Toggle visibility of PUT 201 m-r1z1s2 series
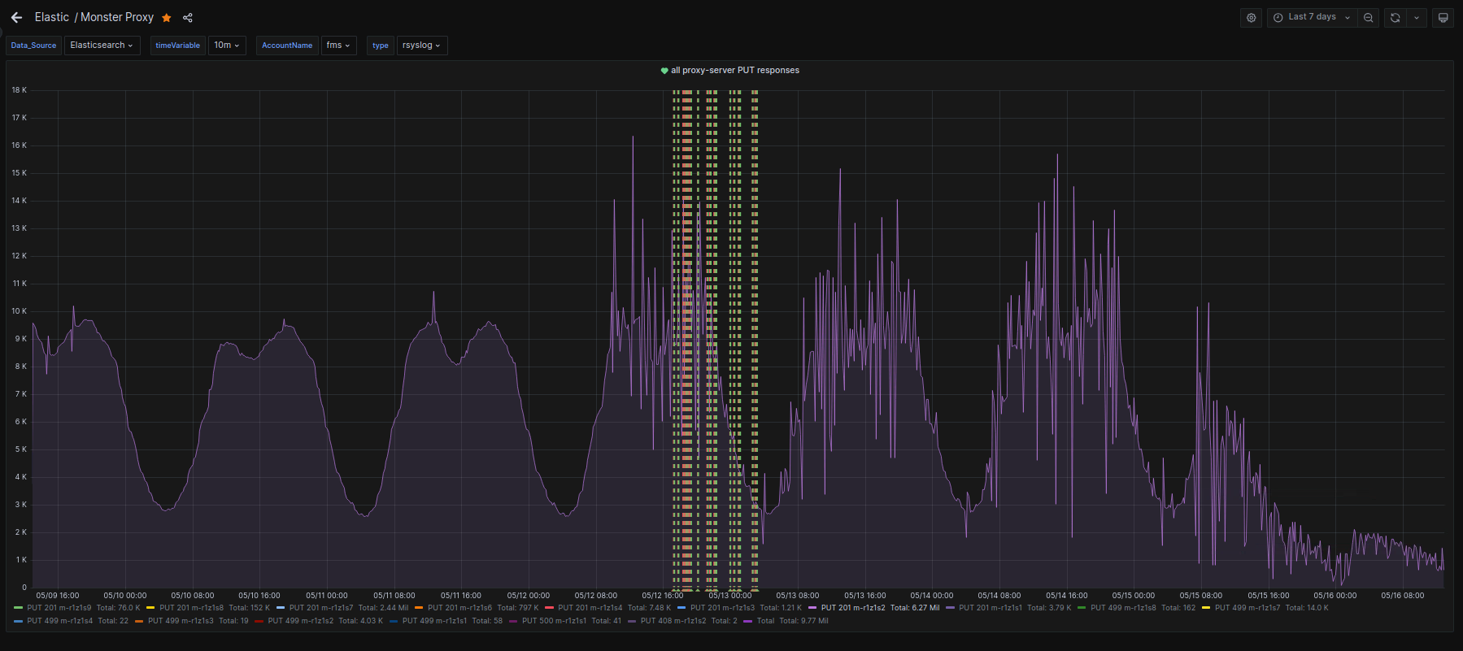This screenshot has height=651, width=1463. click(852, 608)
